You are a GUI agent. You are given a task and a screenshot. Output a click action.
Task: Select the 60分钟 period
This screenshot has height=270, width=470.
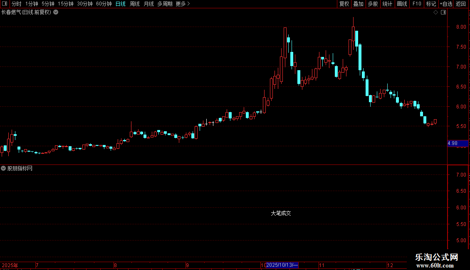[x=104, y=4]
